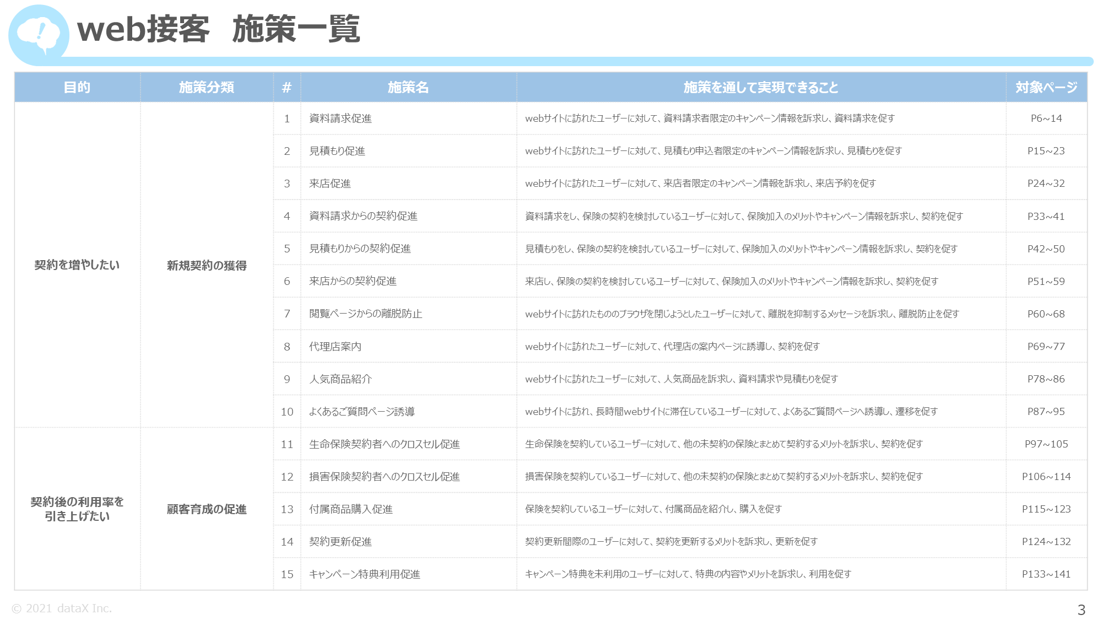
Task: Click policy name '来店促進'
Action: pyautogui.click(x=330, y=184)
